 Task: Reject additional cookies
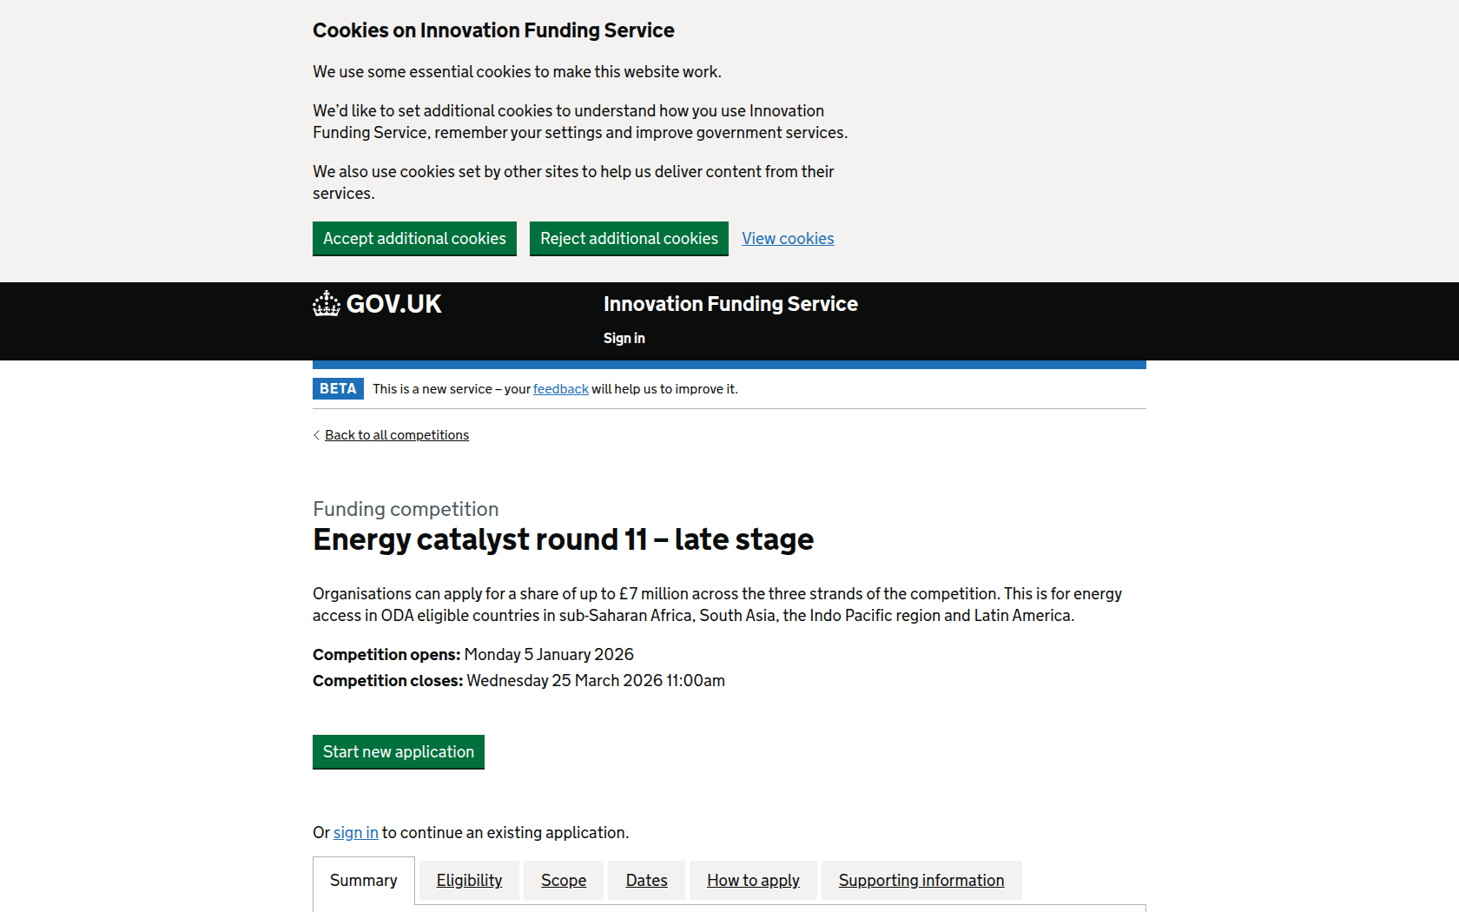pos(629,239)
